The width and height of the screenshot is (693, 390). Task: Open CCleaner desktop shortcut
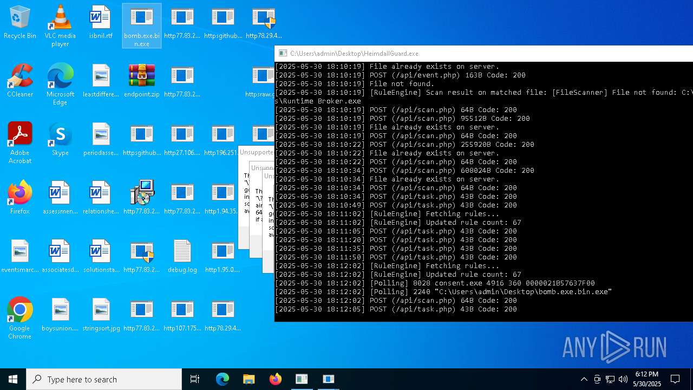coord(20,81)
